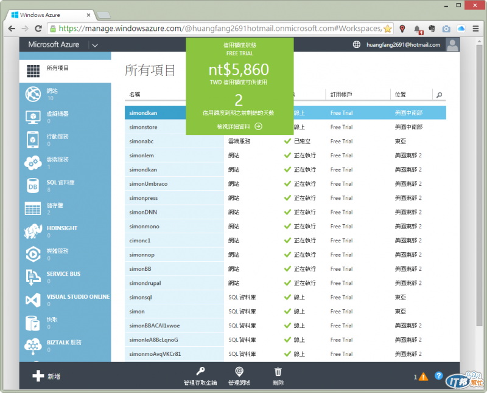487x393 pixels.
Task: Select the simonnop row
Action: [285, 255]
